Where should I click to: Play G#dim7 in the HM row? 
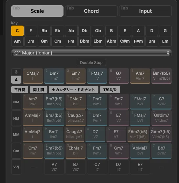[x=162, y=118]
